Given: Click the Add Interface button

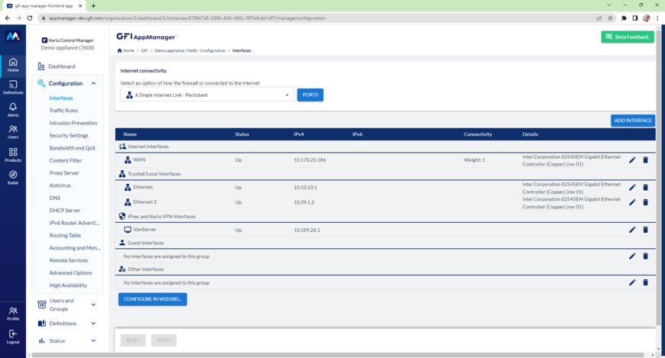Looking at the screenshot, I should [632, 121].
